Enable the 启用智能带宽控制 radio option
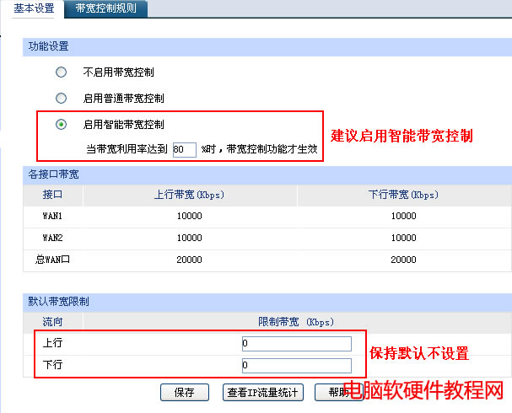Screen dimensions: 512x413 click(x=61, y=124)
